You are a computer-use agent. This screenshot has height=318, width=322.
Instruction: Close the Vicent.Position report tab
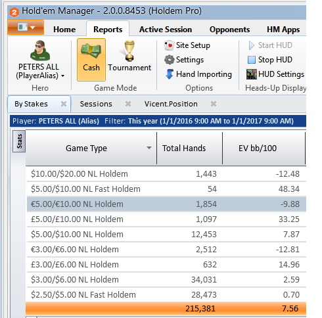pos(214,104)
